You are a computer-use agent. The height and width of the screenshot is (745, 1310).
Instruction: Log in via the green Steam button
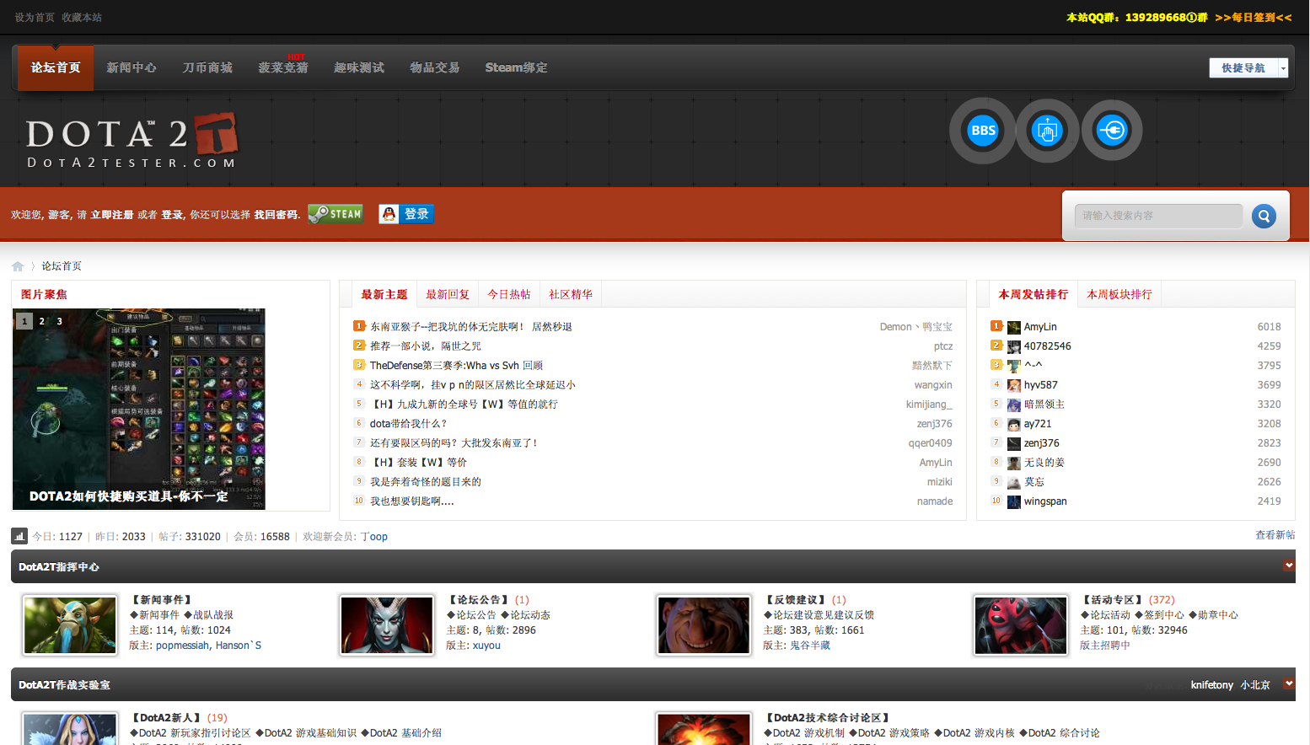[336, 214]
